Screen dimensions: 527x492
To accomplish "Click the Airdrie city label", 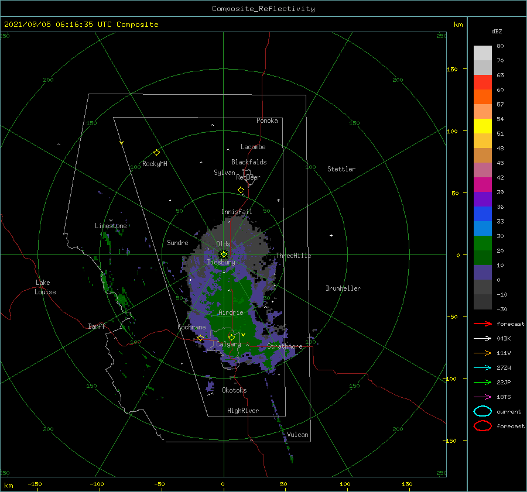I will 231,312.
